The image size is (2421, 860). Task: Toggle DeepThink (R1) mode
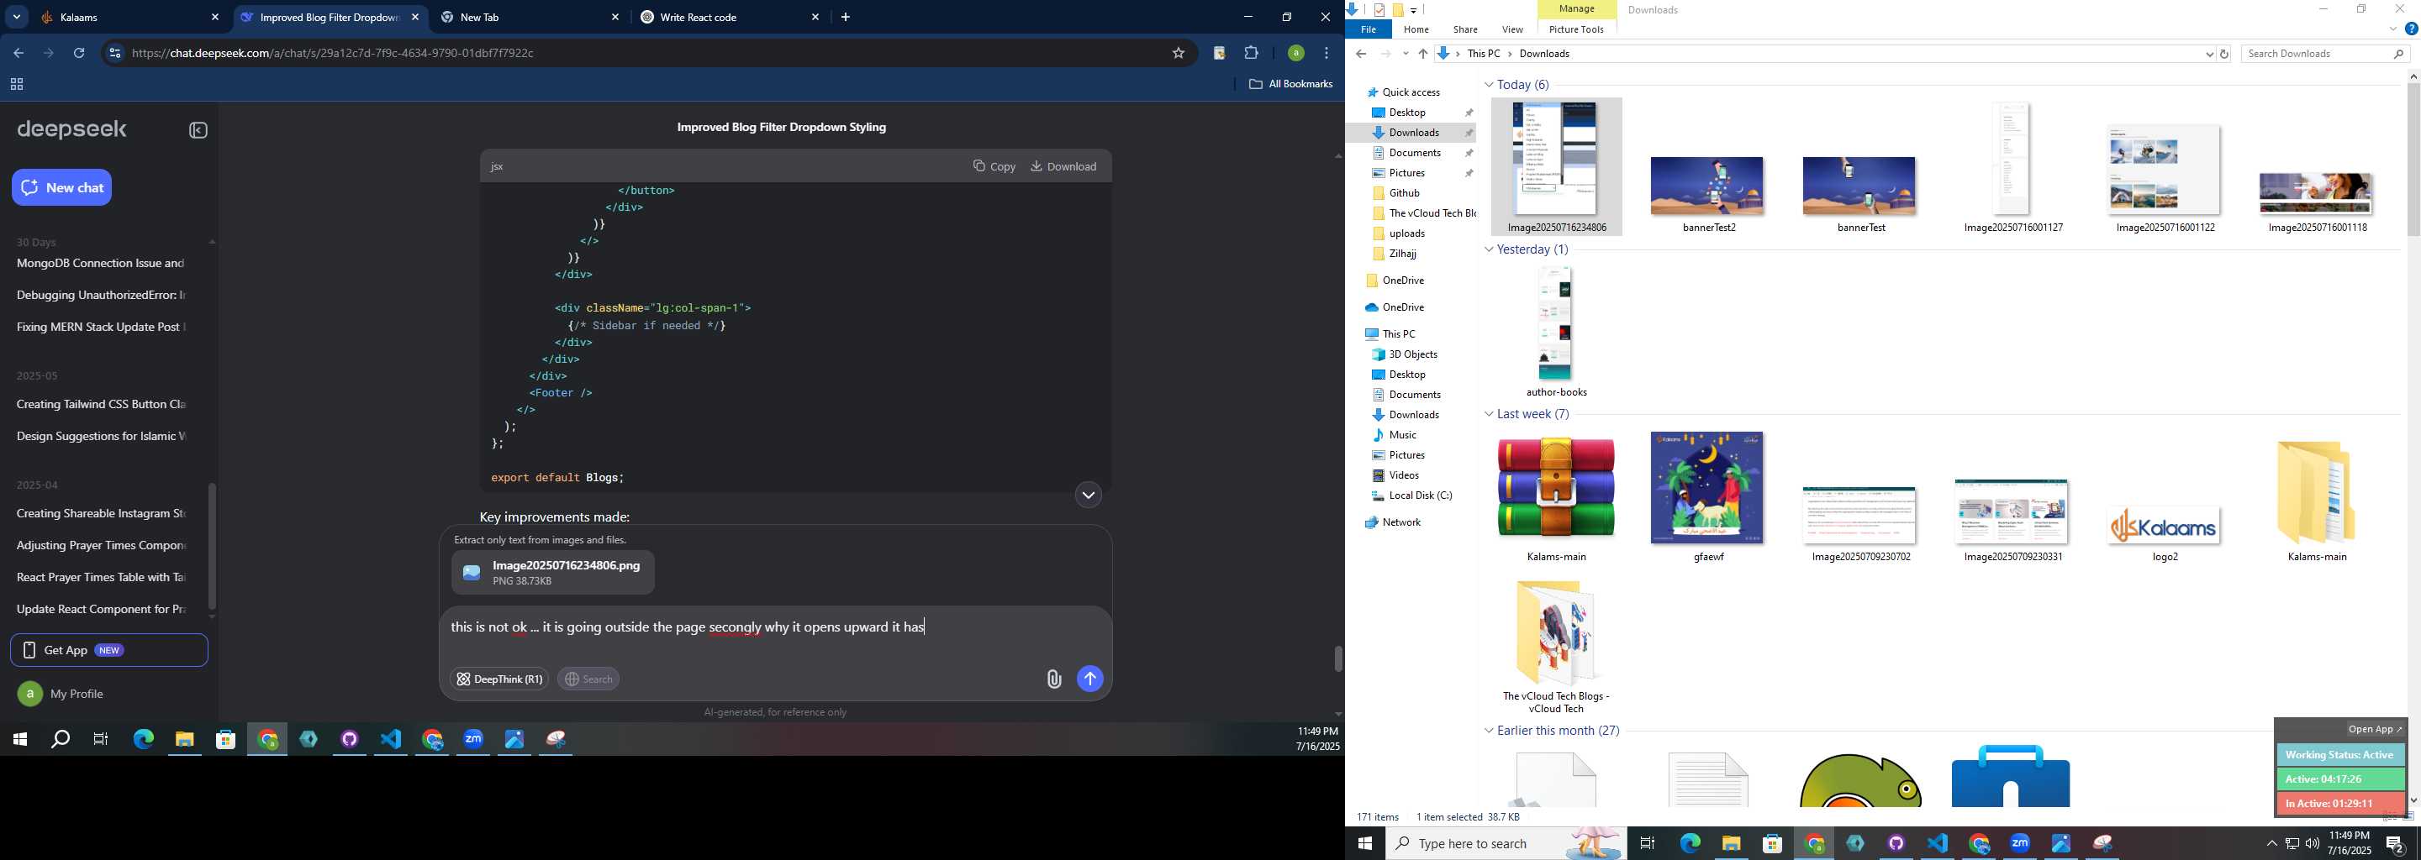pos(499,679)
